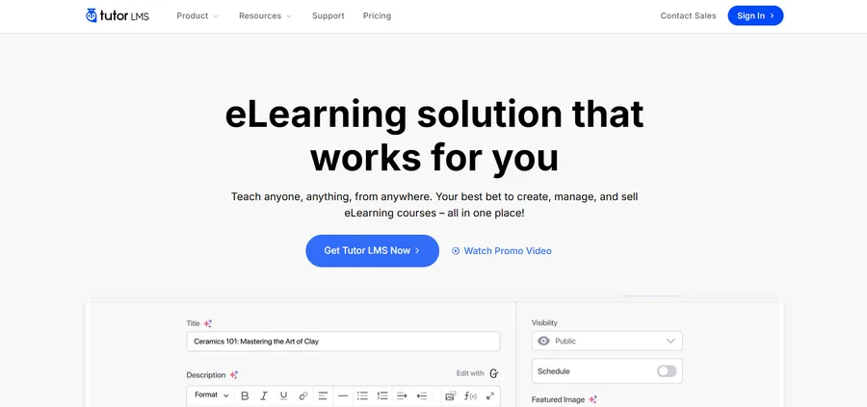Click the numbered list icon
Image resolution: width=867 pixels, height=407 pixels.
[382, 396]
